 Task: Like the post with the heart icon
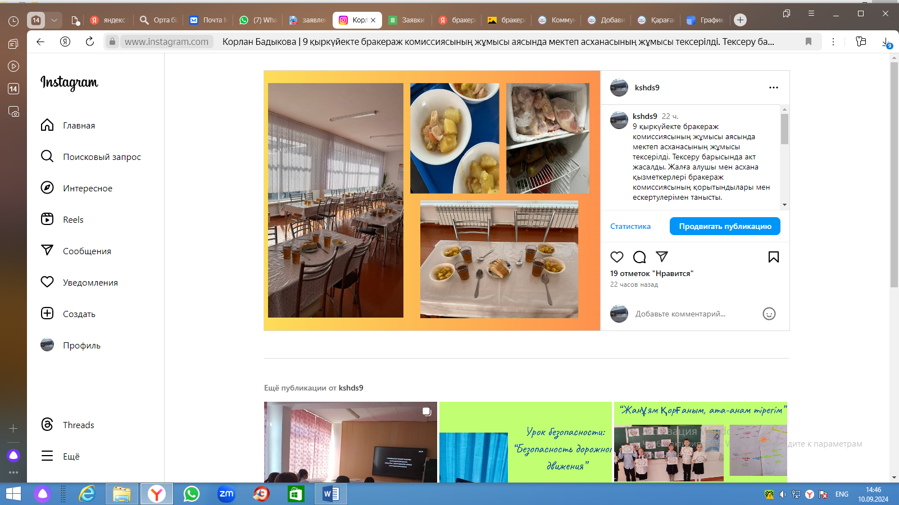pyautogui.click(x=617, y=257)
